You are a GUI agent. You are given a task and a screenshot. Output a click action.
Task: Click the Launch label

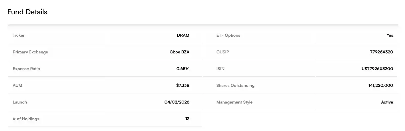point(20,102)
